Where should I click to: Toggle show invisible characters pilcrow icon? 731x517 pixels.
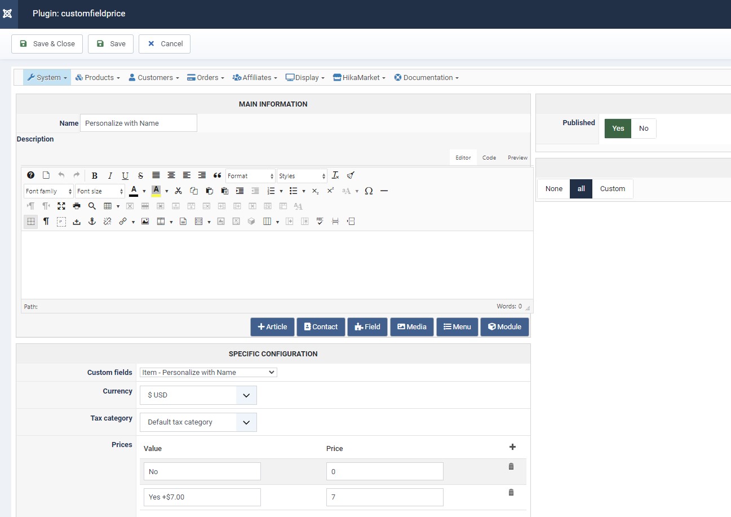tap(46, 221)
